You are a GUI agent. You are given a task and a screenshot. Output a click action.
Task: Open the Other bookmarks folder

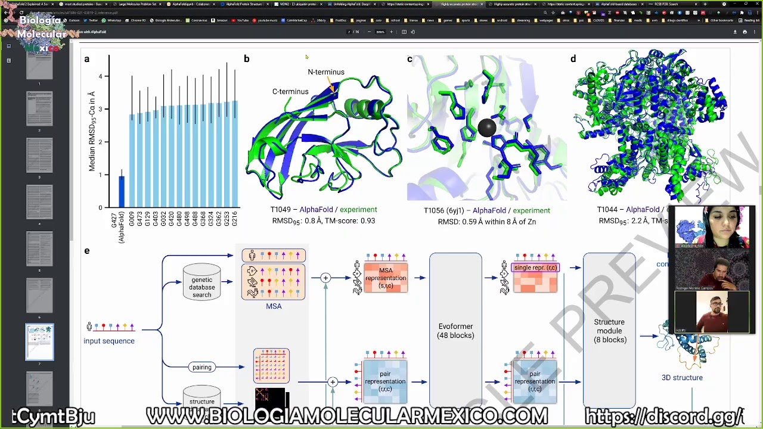(719, 20)
